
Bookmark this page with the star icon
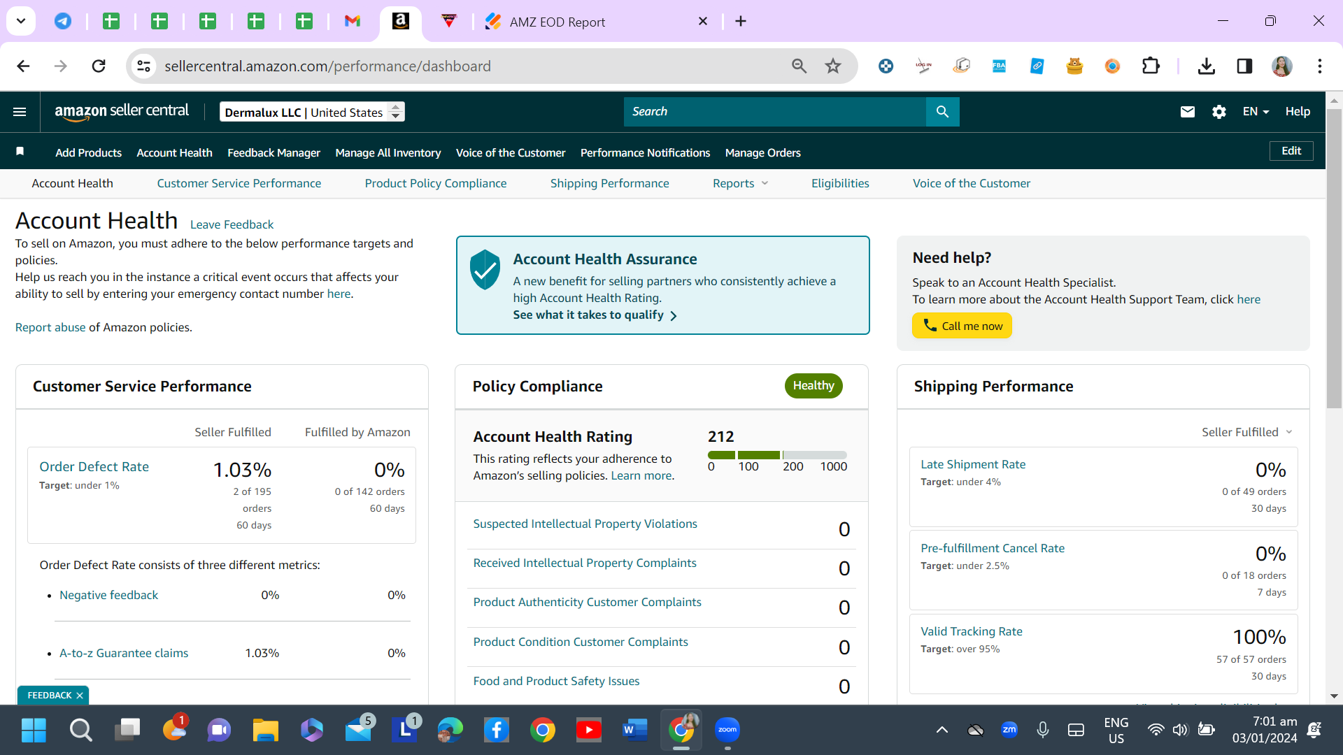(832, 66)
